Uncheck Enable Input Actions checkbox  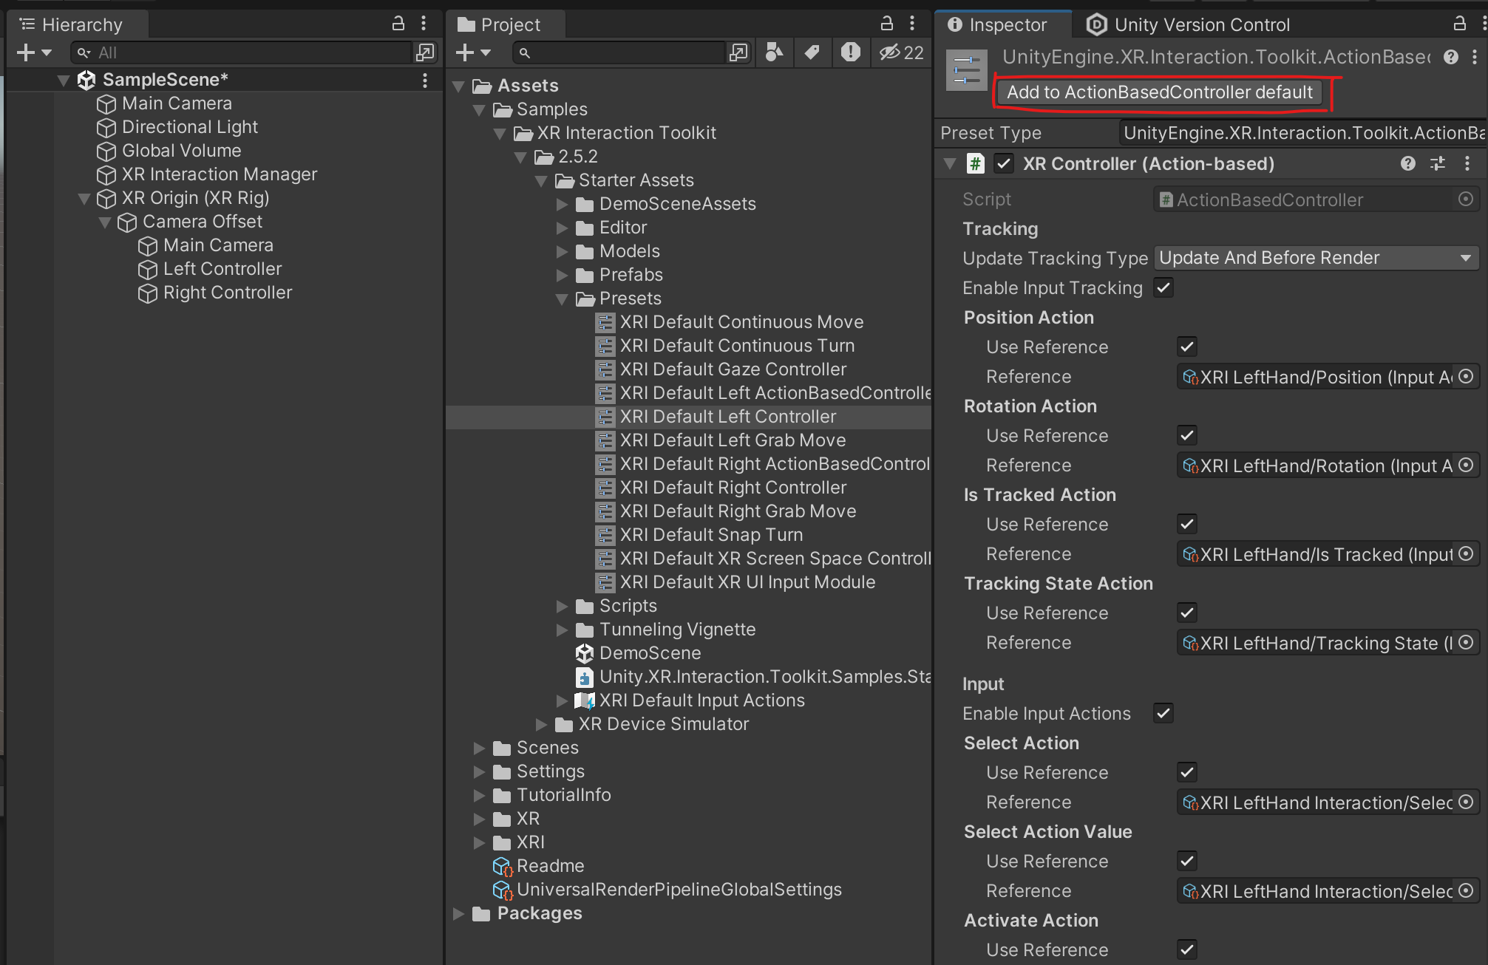(x=1163, y=714)
